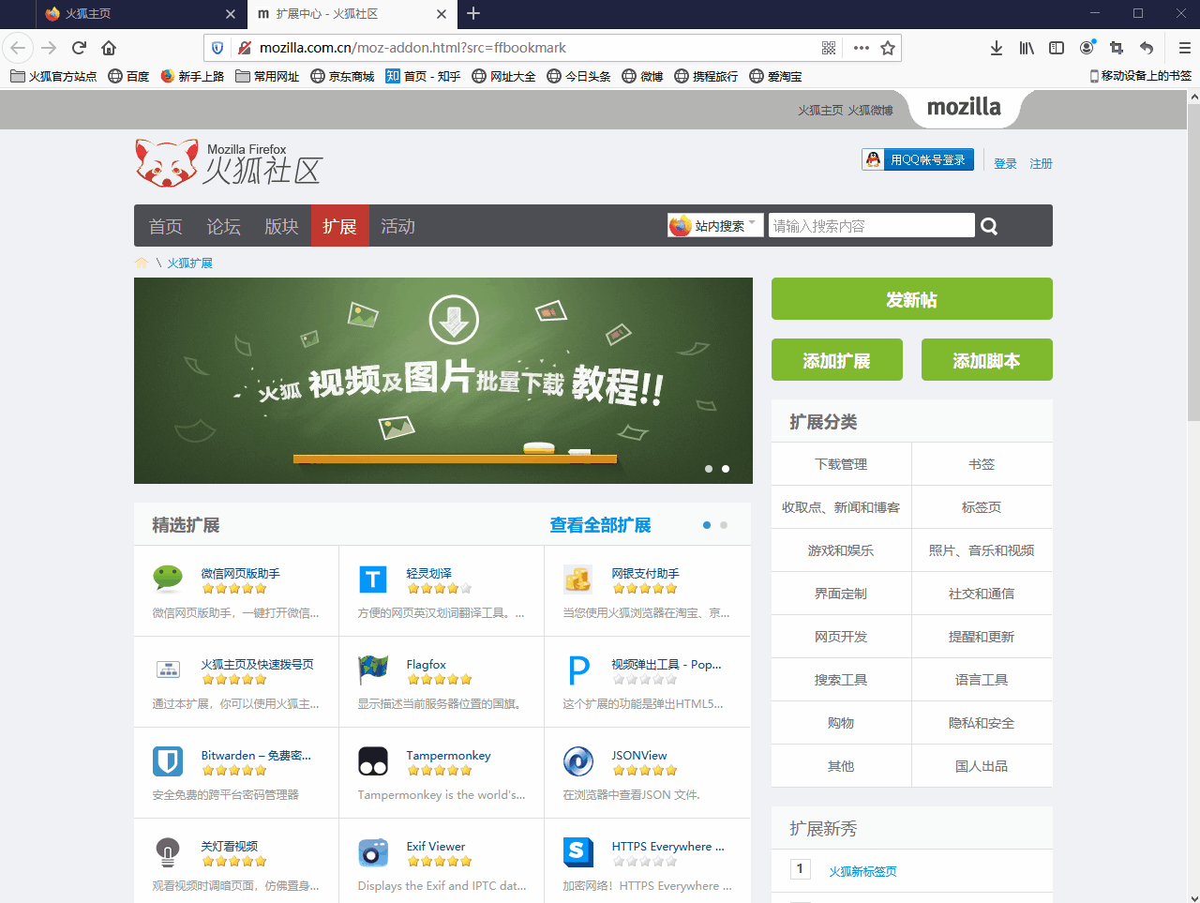Select the Exif Viewer extension icon
The width and height of the screenshot is (1200, 903).
[x=373, y=851]
